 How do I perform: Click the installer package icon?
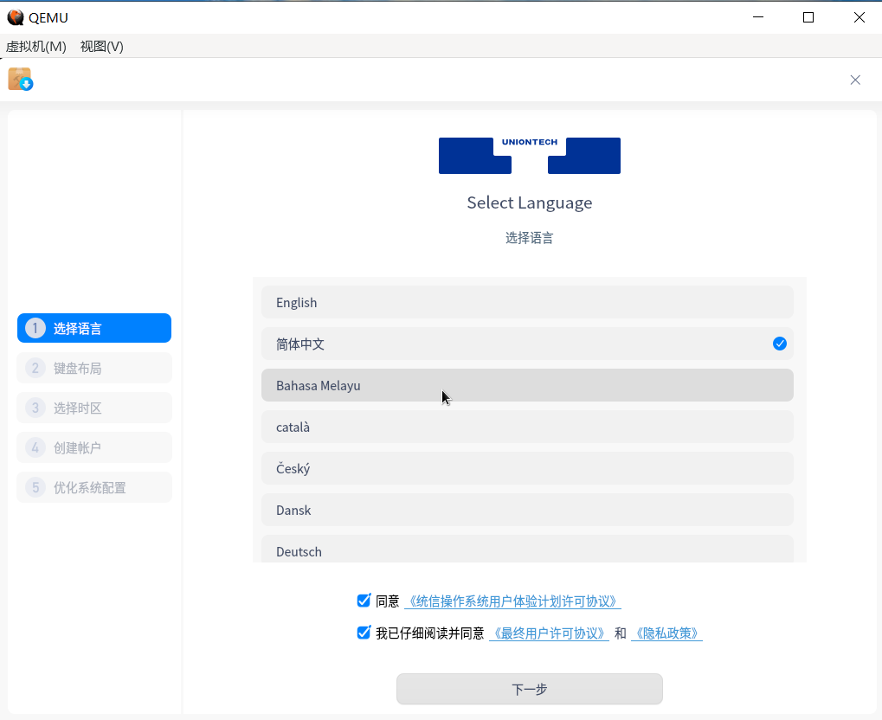pyautogui.click(x=20, y=80)
